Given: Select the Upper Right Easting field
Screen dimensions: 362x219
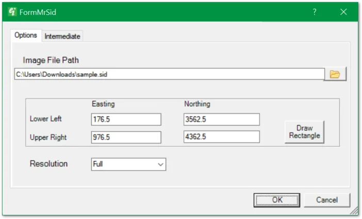Looking at the screenshot, I should [126, 138].
